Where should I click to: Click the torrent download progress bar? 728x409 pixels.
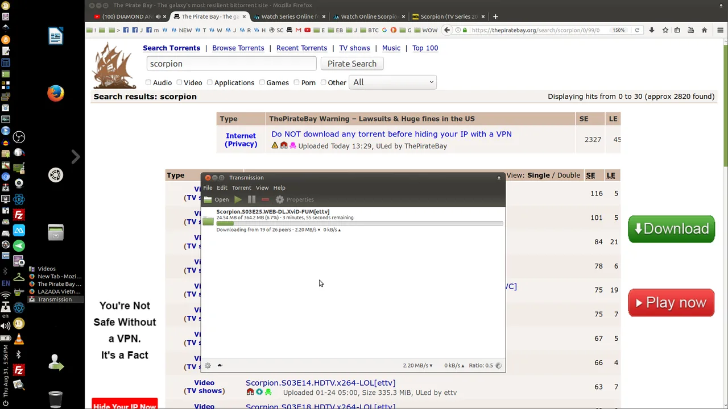tap(359, 223)
